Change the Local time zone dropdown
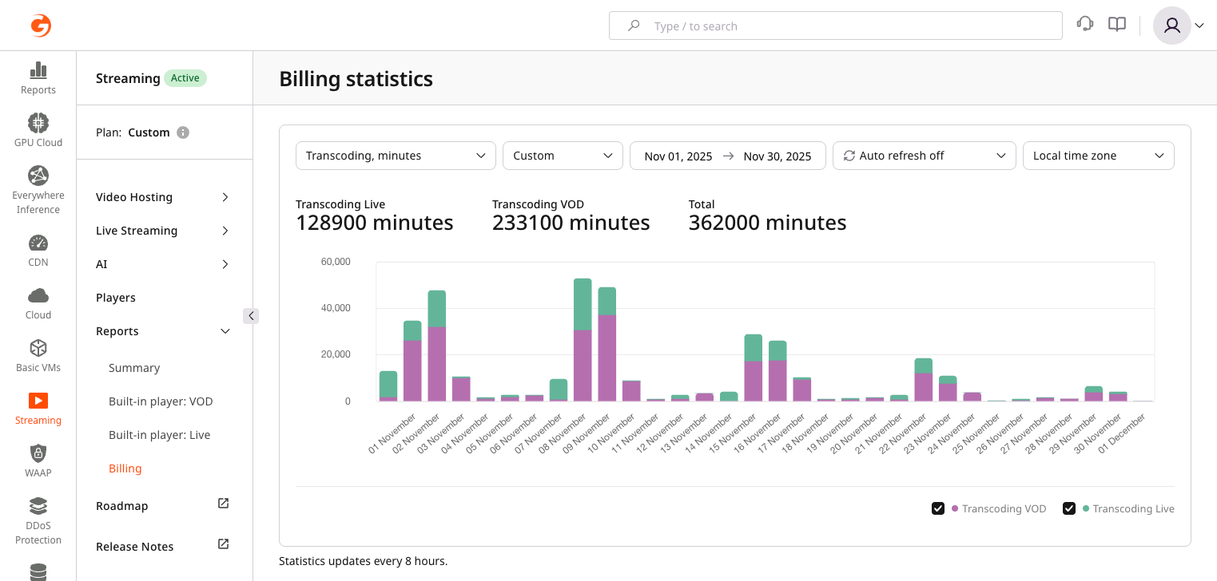 (x=1098, y=156)
